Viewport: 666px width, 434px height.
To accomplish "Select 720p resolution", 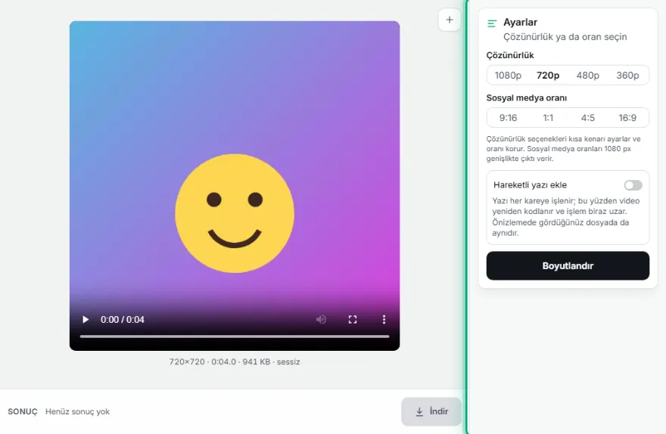I will (548, 75).
